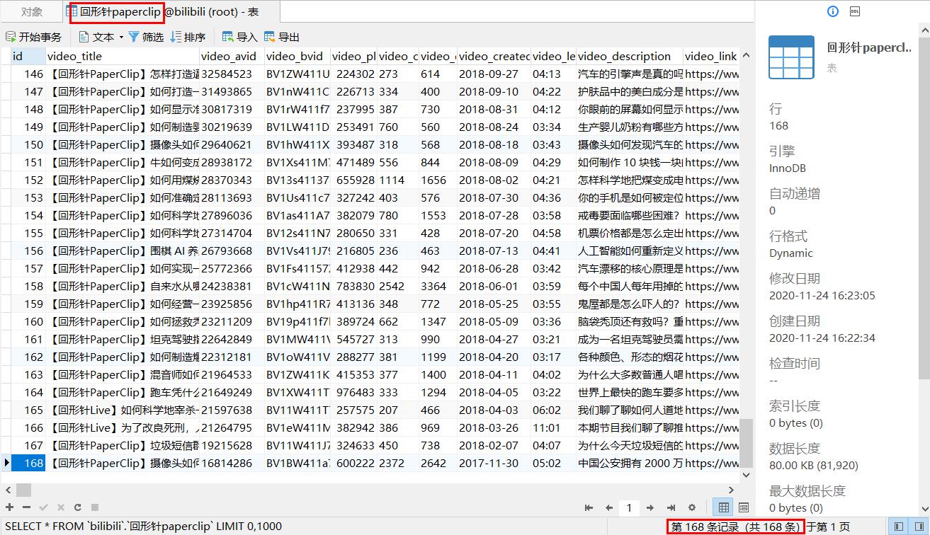Image resolution: width=930 pixels, height=535 pixels.
Task: Click the 导出 export button
Action: click(x=282, y=37)
